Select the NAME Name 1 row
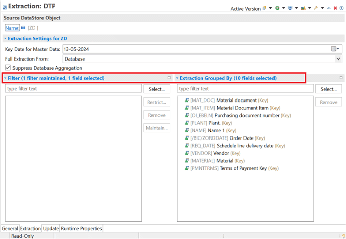The width and height of the screenshot is (346, 239). tap(210, 130)
